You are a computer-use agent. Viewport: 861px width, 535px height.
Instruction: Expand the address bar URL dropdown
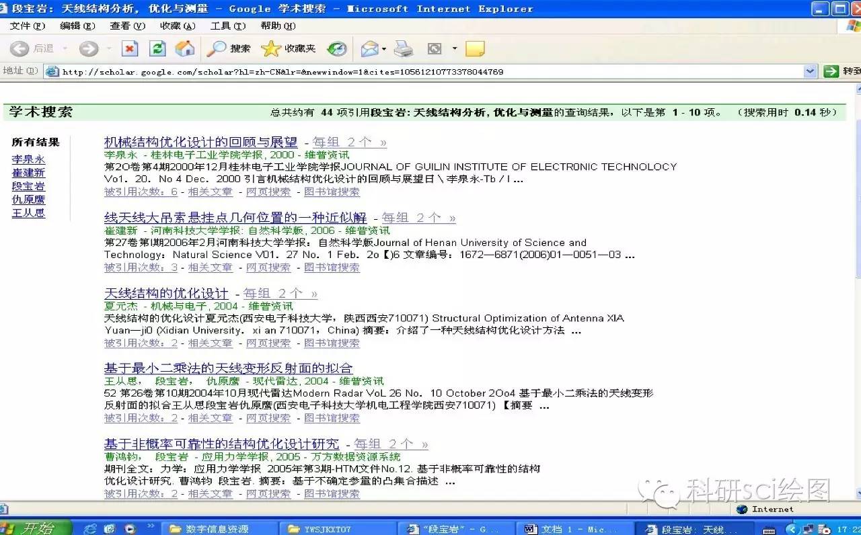(810, 71)
